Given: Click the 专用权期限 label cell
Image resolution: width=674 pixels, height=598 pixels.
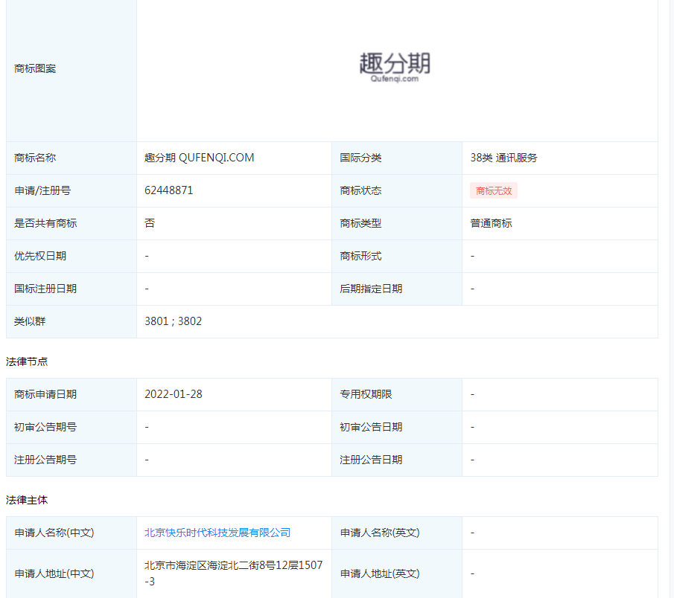Looking at the screenshot, I should click(366, 394).
